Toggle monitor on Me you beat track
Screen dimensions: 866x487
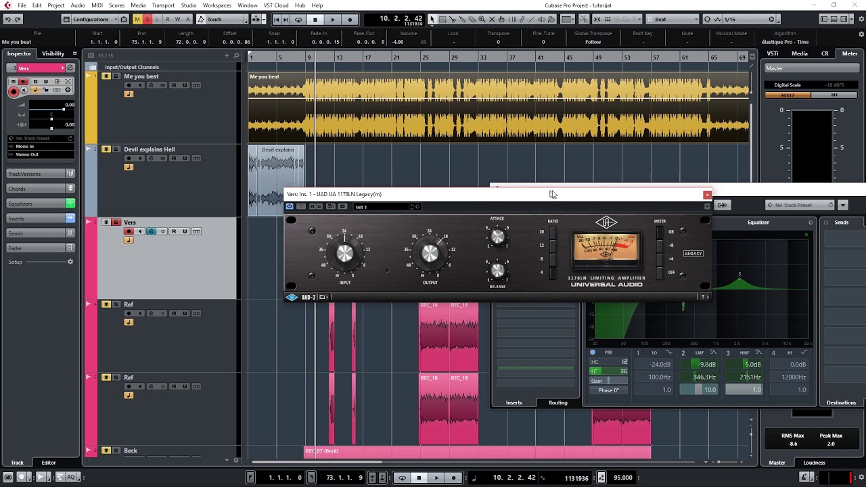(139, 85)
